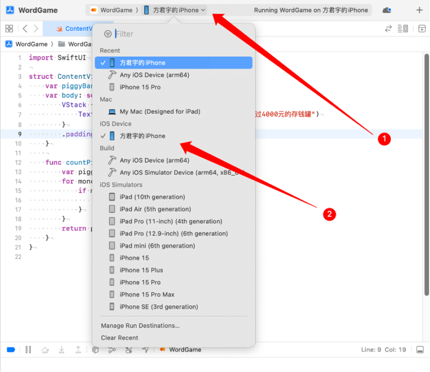The width and height of the screenshot is (430, 372).
Task: Click WordGame project in the jump bar
Action: click(27, 44)
